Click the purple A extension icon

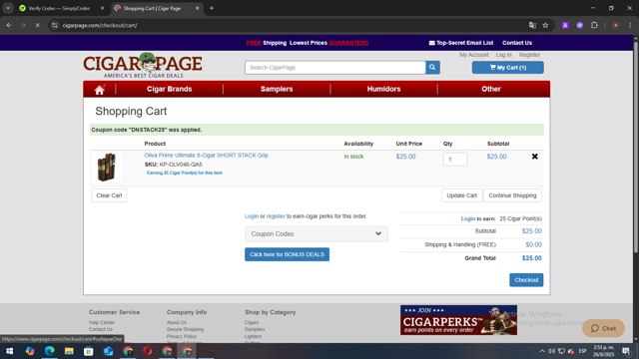tap(565, 25)
